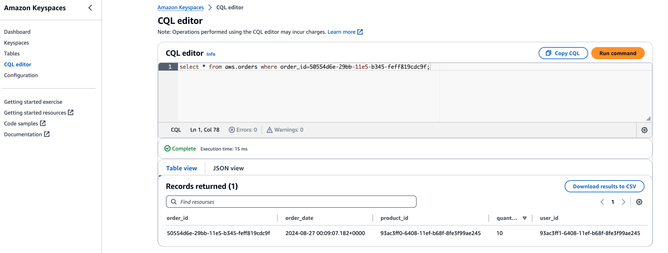Open table preferences gear icon
Screen dimensions: 668x253
(639, 202)
